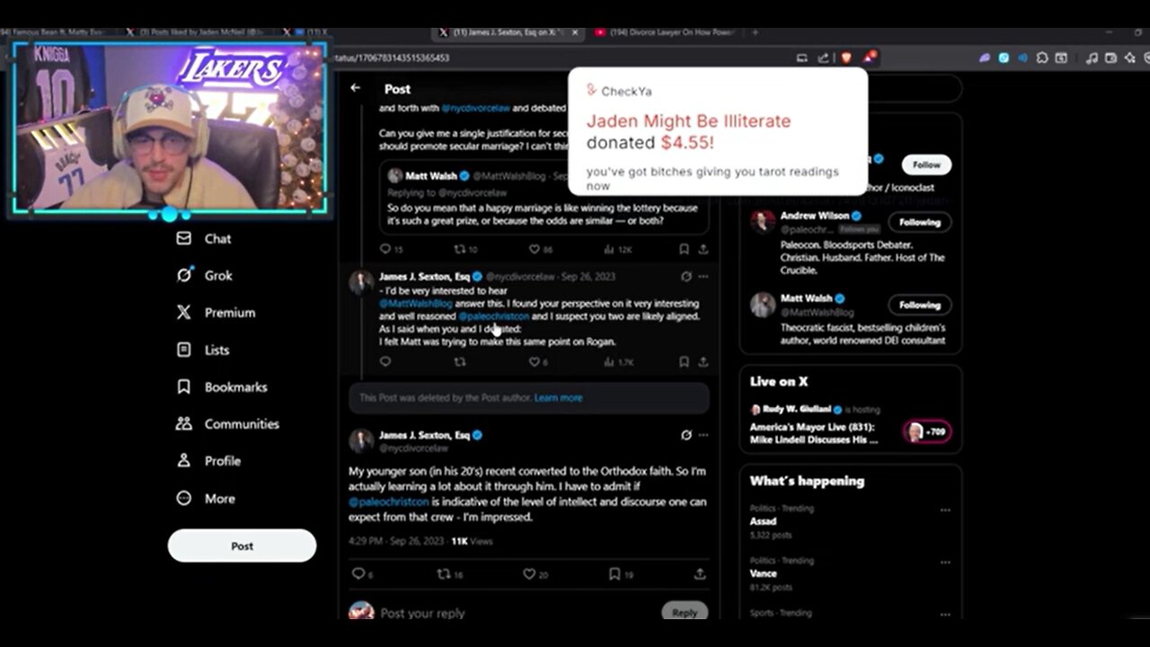Share the Sexton reply with 1.7K views
This screenshot has height=647, width=1150.
703,361
